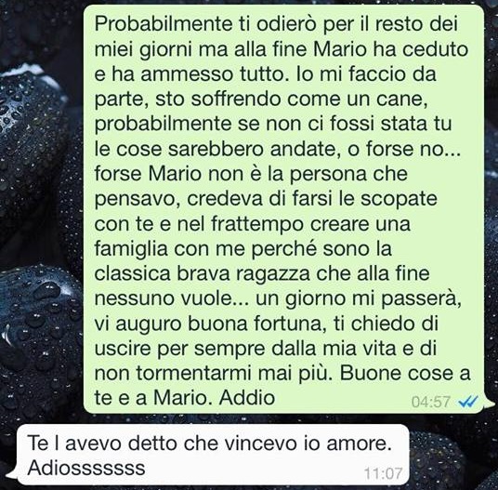Select the 04:57 timestamp
The width and height of the screenshot is (498, 490).
pyautogui.click(x=431, y=403)
